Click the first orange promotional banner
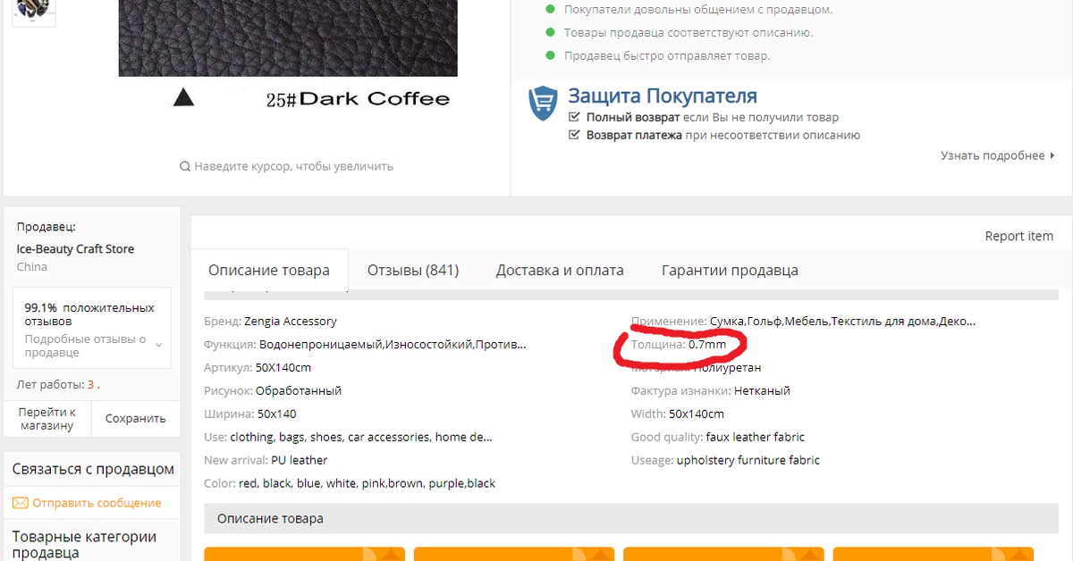Image resolution: width=1073 pixels, height=561 pixels. pyautogui.click(x=304, y=553)
